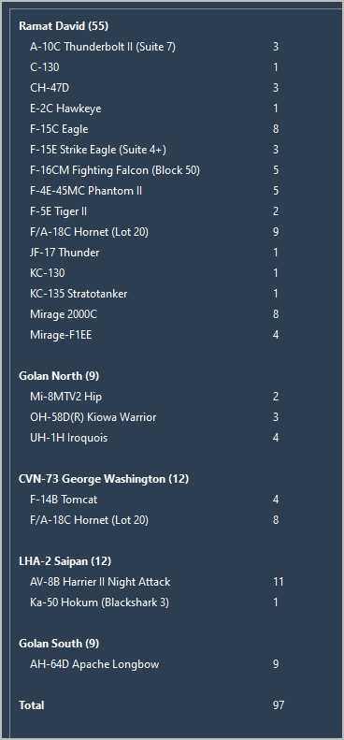
Task: Click the LHA-2 Saipan (12) header
Action: (x=65, y=561)
